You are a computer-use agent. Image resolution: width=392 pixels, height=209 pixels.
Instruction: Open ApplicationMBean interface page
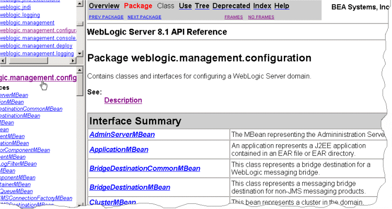(119, 149)
